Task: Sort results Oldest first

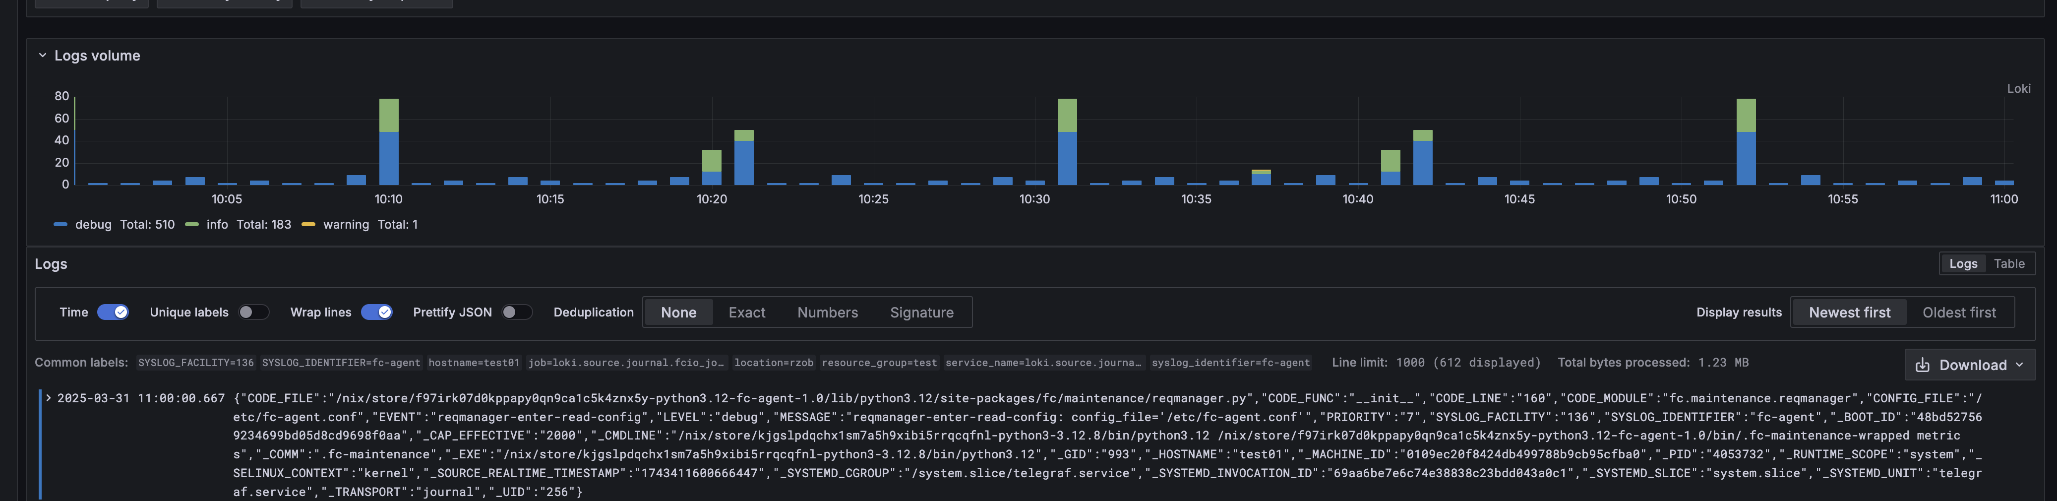Action: click(x=1958, y=313)
